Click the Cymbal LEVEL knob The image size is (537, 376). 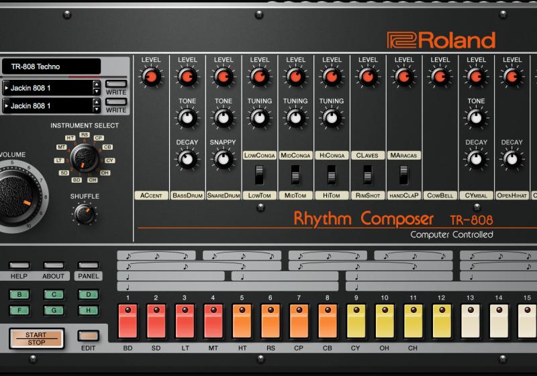(476, 77)
